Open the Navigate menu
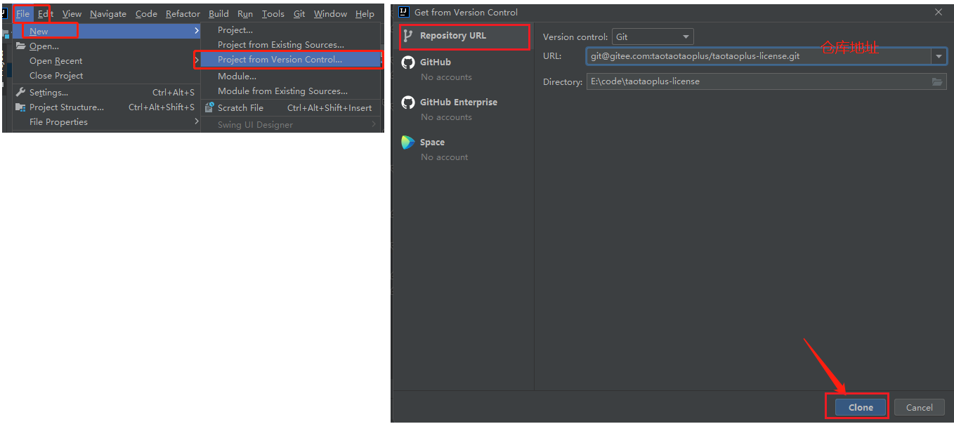Viewport: 954px width, 424px height. tap(108, 13)
